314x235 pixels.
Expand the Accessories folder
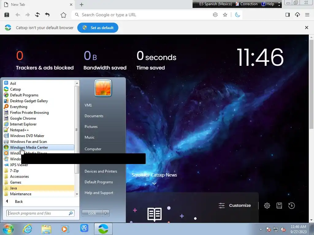click(39, 176)
